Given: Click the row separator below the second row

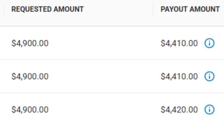Looking at the screenshot, I should coord(112,93).
